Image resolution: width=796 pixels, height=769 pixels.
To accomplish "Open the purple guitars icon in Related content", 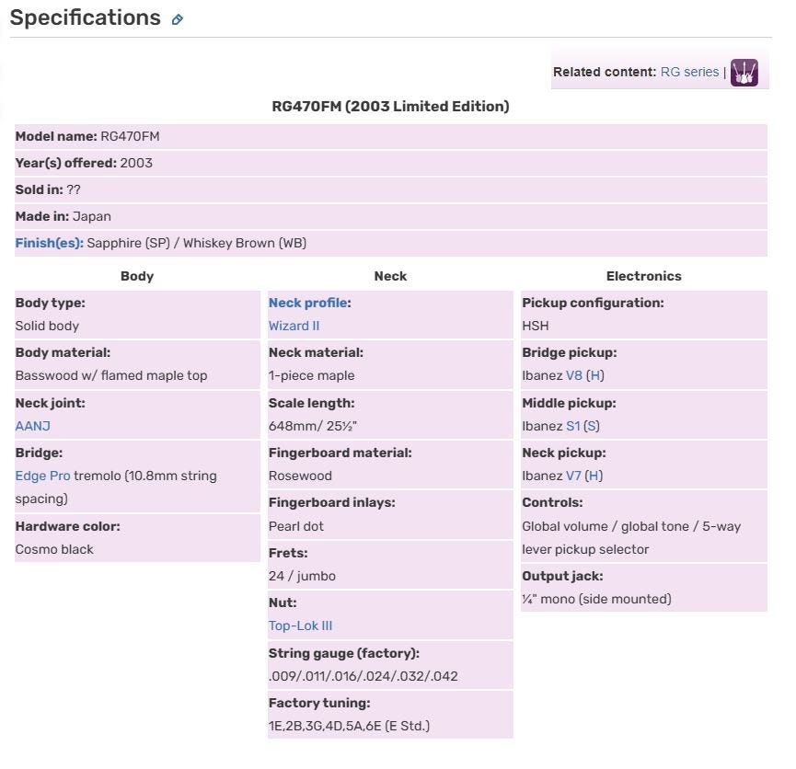I will point(744,72).
